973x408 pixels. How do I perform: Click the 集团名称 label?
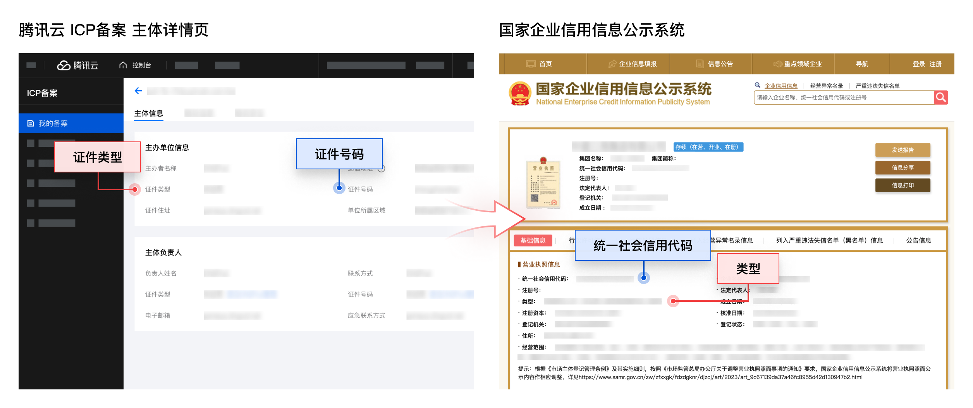(x=591, y=158)
